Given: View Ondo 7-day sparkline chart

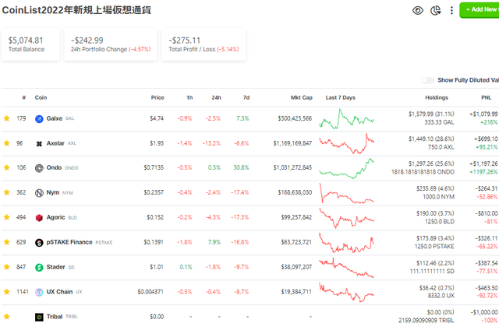Looking at the screenshot, I should (346, 168).
